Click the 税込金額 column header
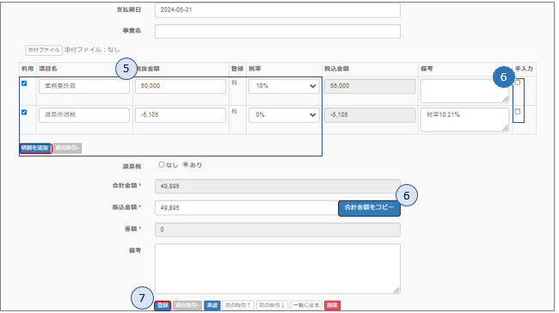 [336, 69]
